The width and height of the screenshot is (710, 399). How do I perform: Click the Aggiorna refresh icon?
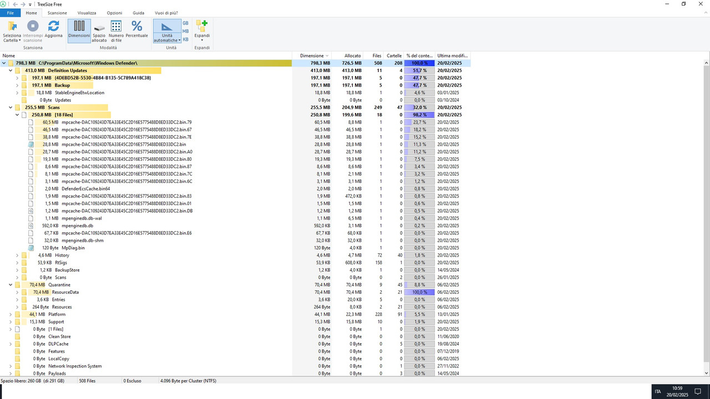[54, 25]
